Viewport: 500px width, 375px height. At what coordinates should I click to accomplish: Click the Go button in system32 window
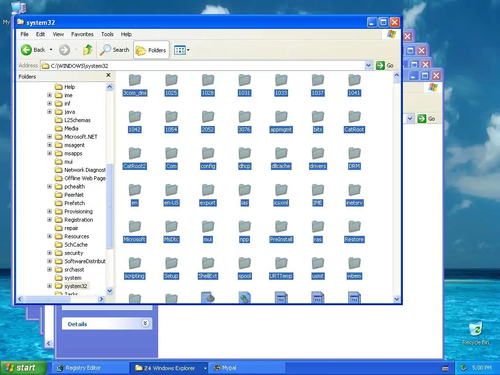[385, 65]
